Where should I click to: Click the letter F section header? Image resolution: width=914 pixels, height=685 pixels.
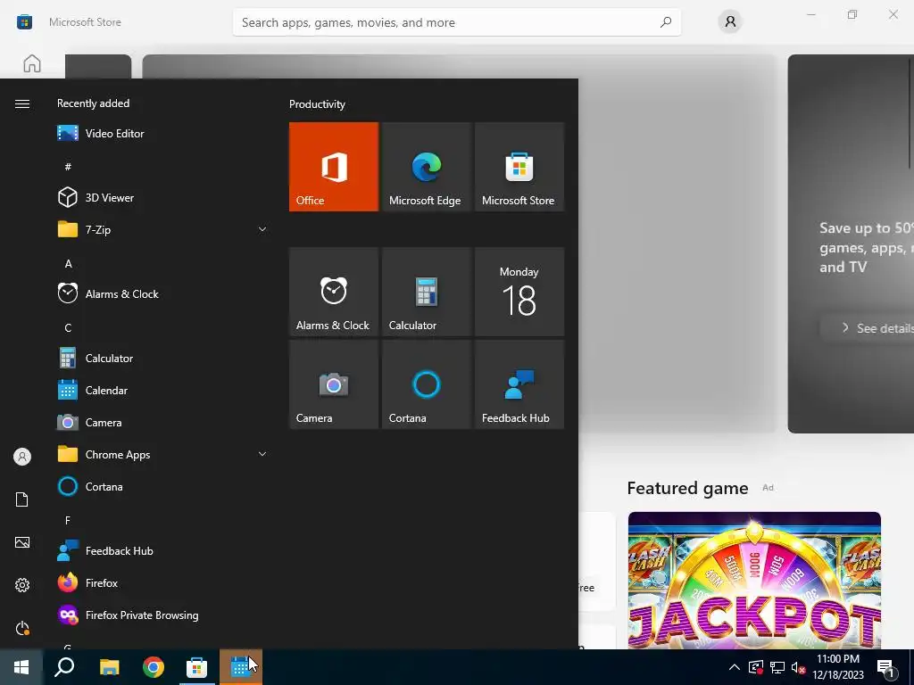pos(68,520)
